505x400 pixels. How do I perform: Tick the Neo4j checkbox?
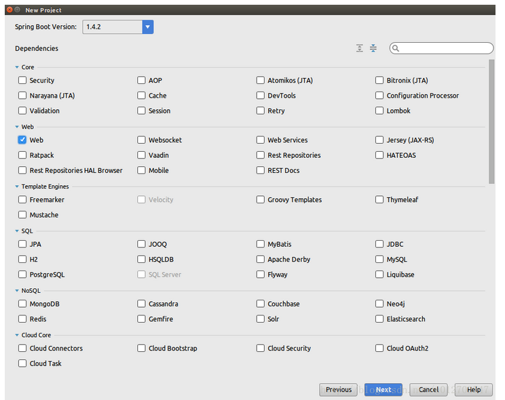coord(379,304)
